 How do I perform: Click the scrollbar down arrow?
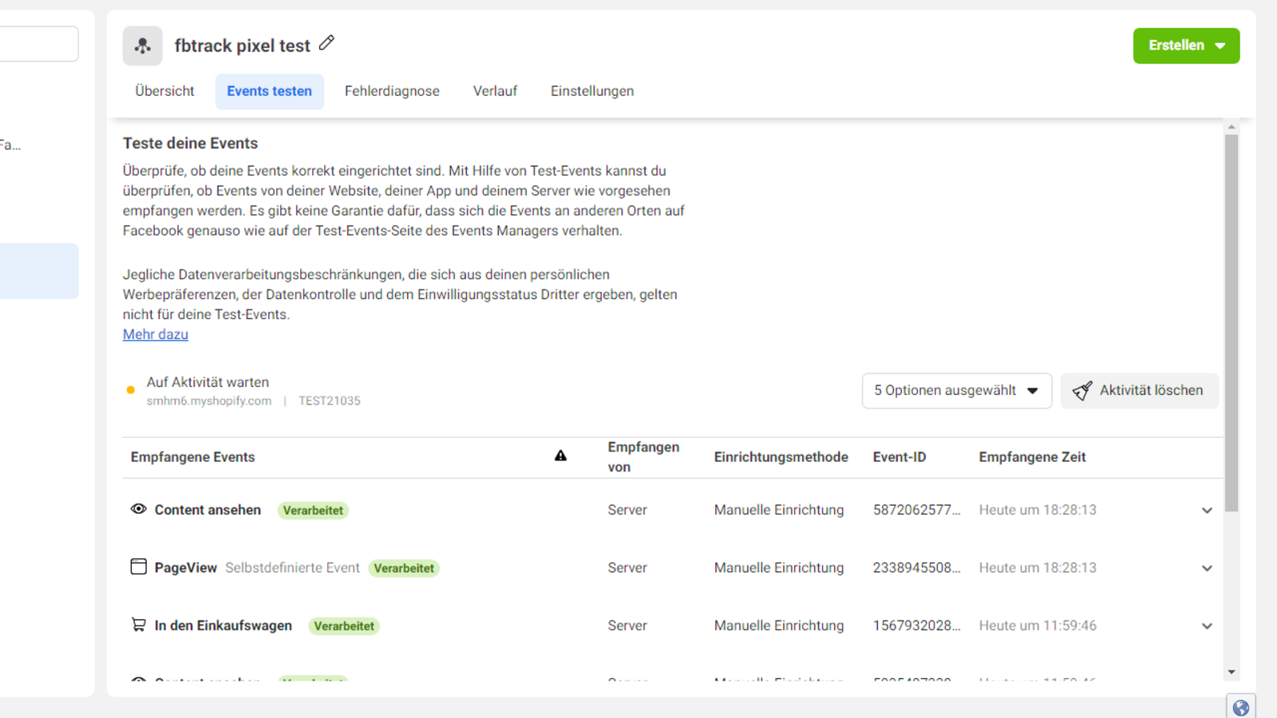pos(1232,673)
